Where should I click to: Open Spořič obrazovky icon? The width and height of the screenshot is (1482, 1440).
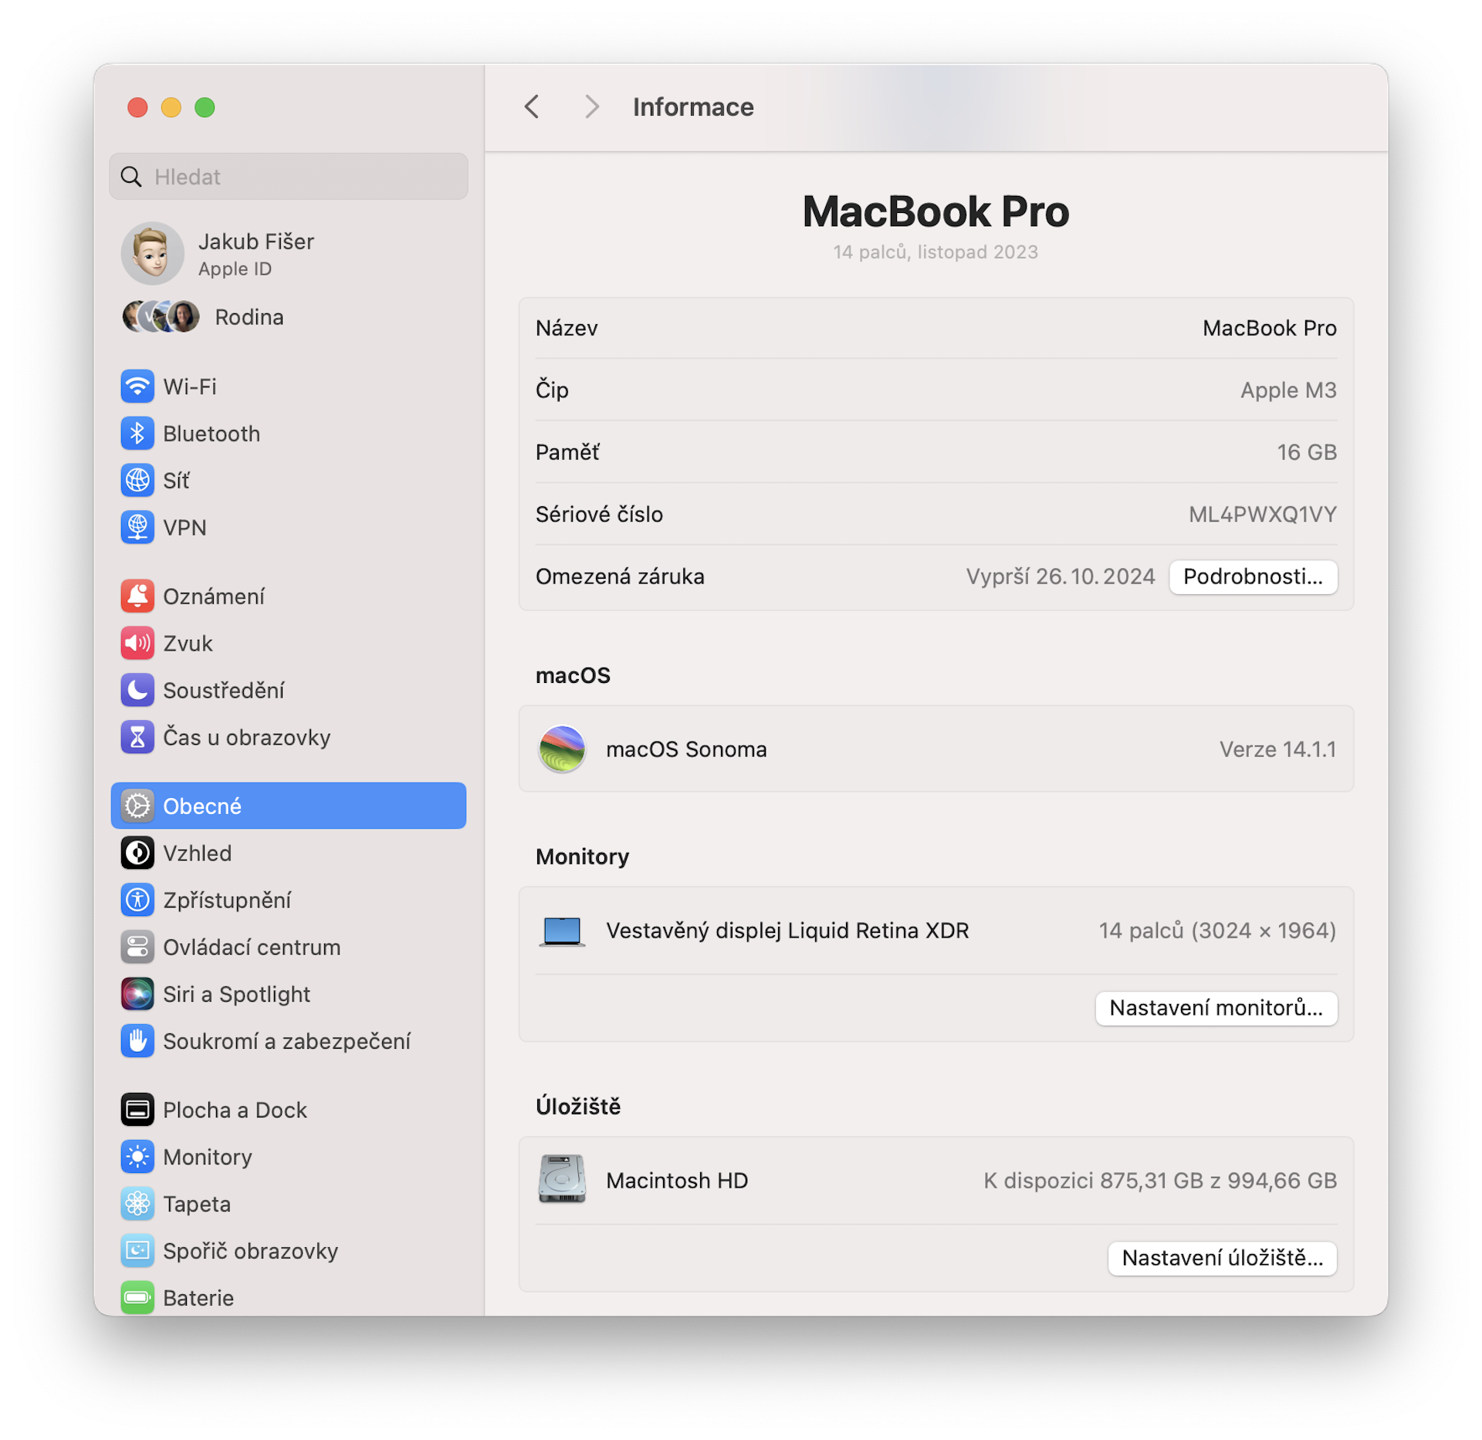pyautogui.click(x=137, y=1252)
